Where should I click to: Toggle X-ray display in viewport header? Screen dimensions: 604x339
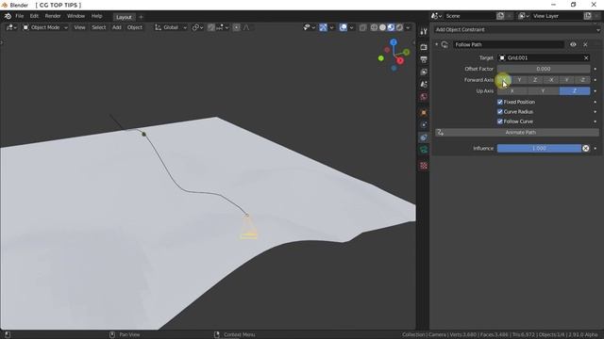click(362, 27)
